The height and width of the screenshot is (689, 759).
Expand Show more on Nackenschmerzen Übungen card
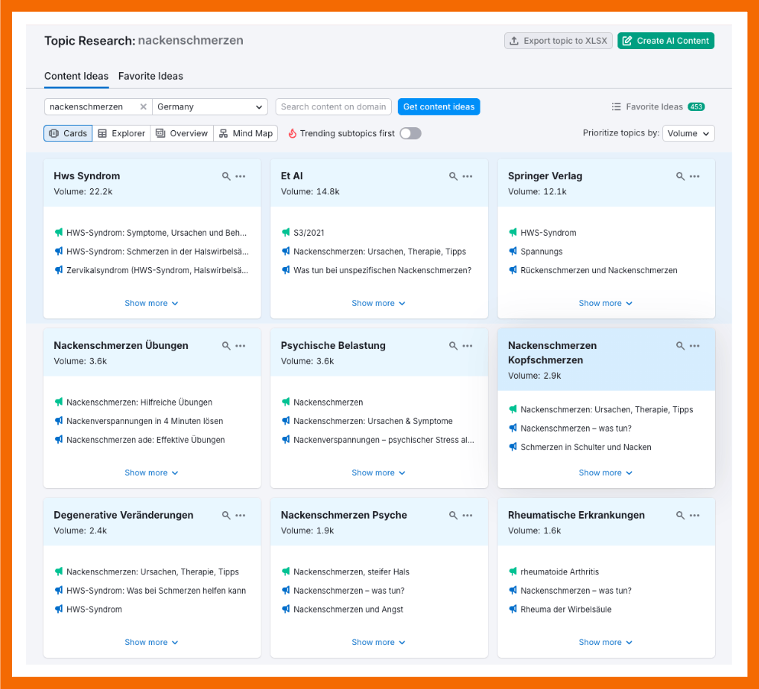pos(151,472)
